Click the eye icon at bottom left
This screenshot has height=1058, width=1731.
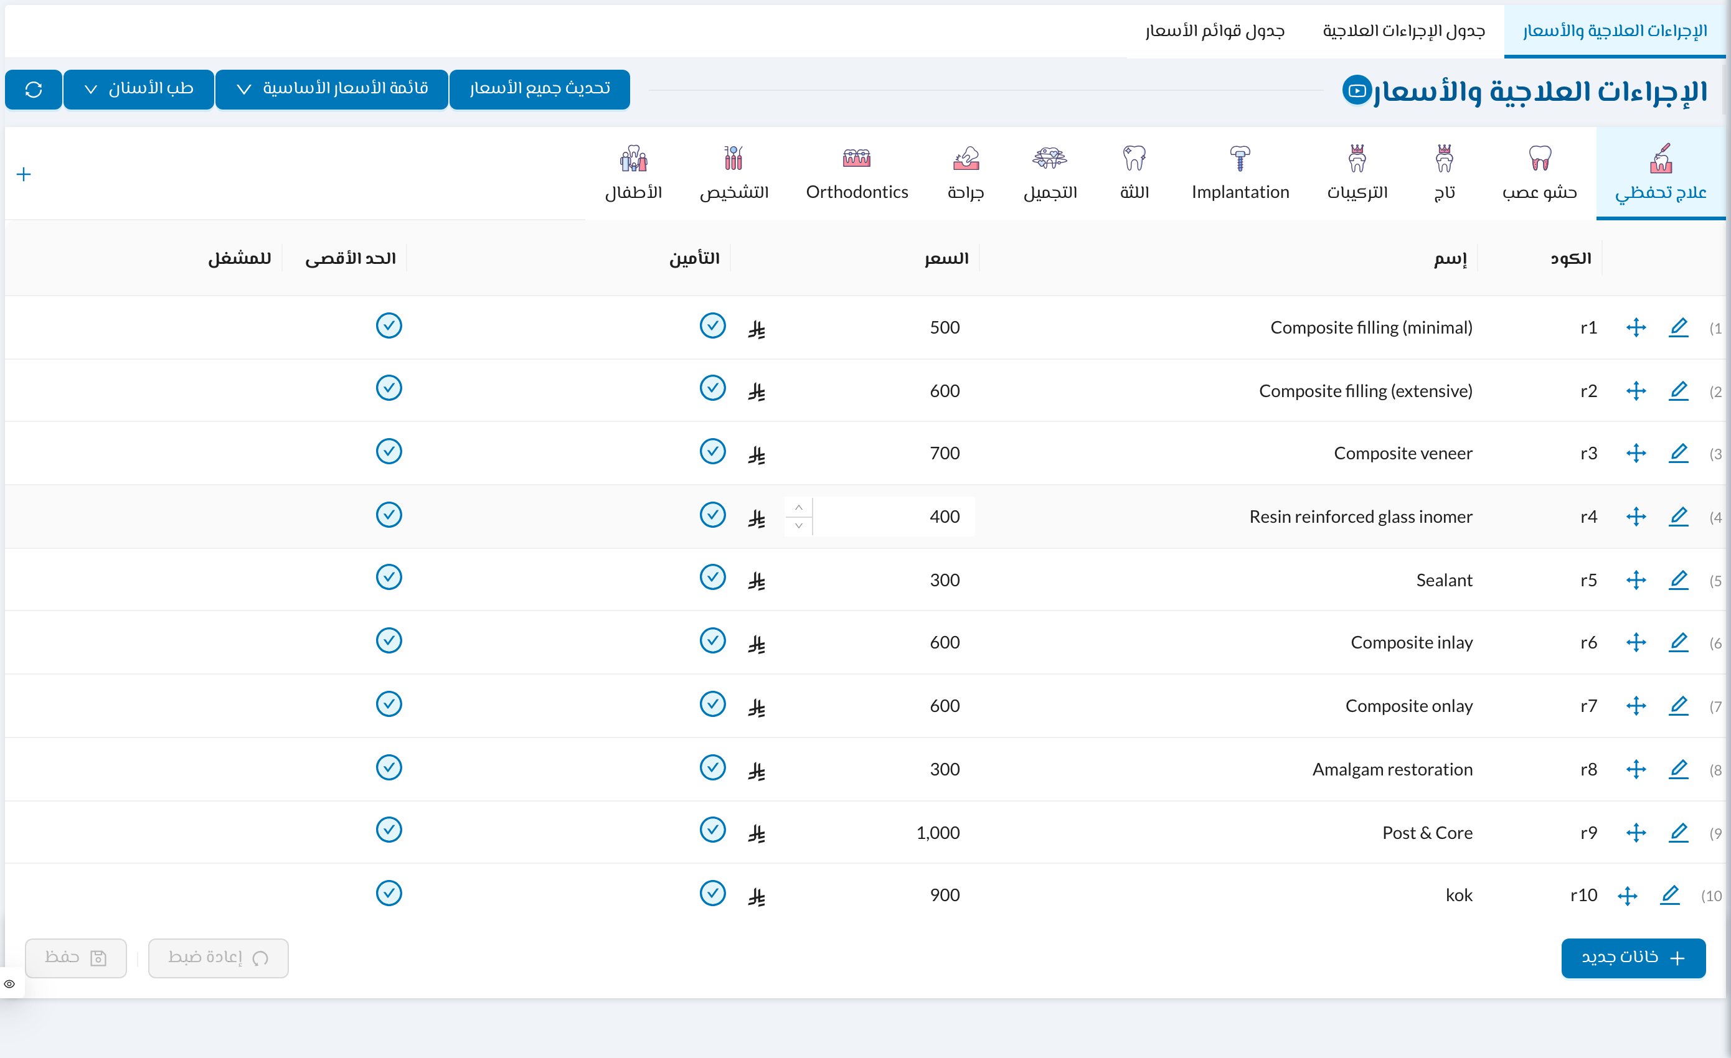tap(9, 983)
